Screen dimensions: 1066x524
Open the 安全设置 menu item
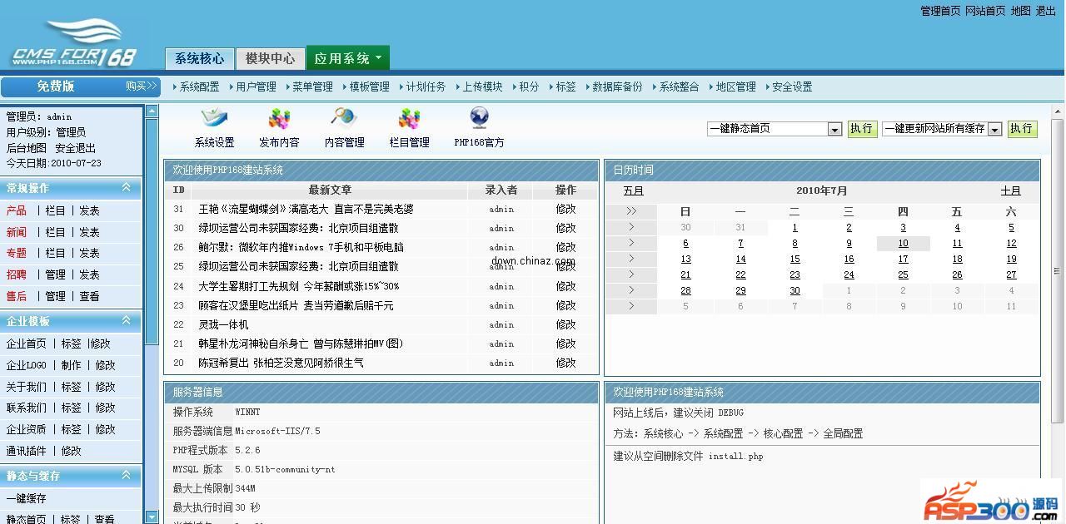791,87
